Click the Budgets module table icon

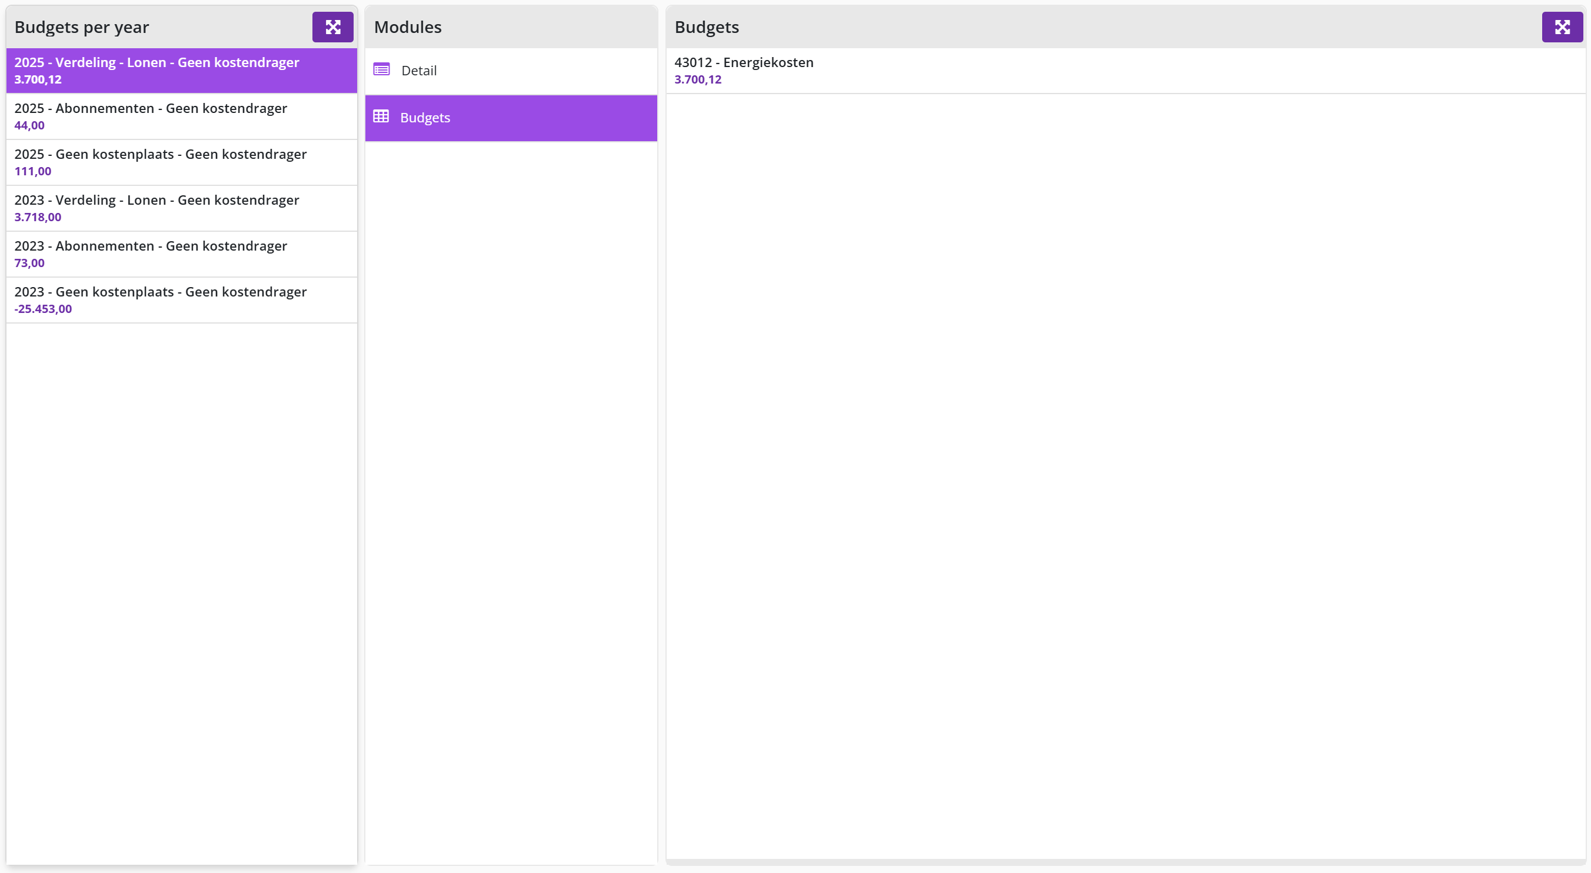pos(381,116)
